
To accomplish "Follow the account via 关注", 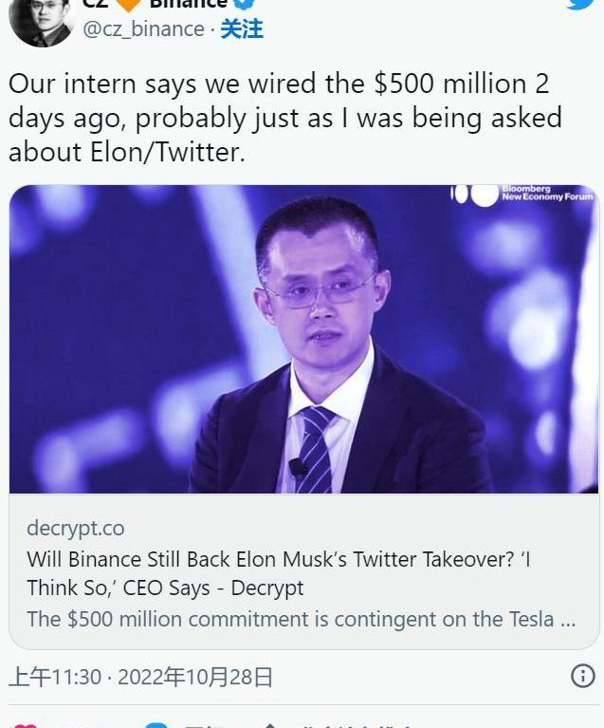I will (242, 29).
